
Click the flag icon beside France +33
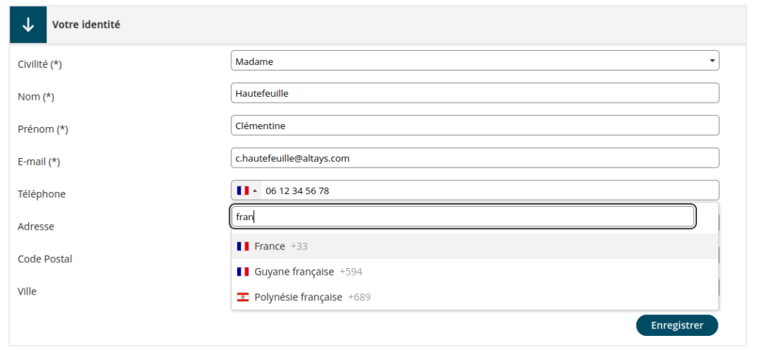pyautogui.click(x=242, y=247)
